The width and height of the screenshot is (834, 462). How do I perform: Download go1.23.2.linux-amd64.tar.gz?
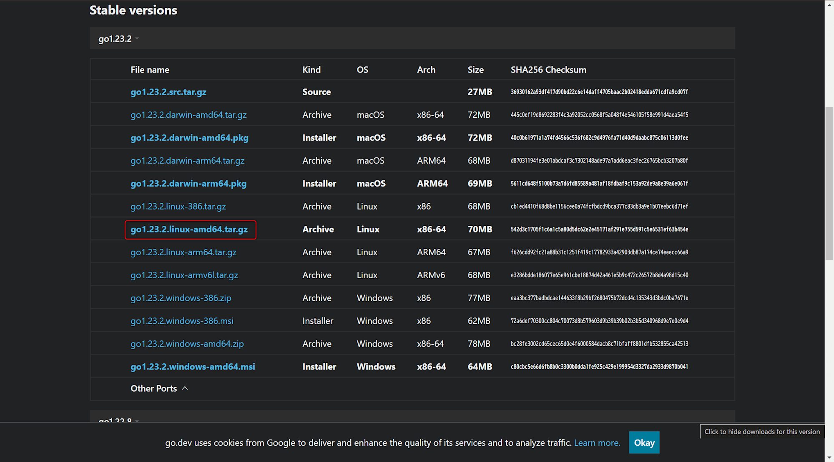(189, 230)
